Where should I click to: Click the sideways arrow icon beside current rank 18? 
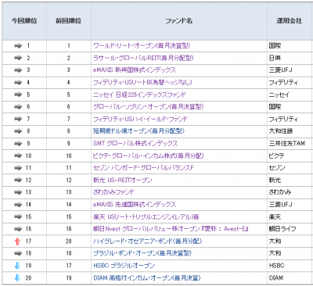point(18,253)
